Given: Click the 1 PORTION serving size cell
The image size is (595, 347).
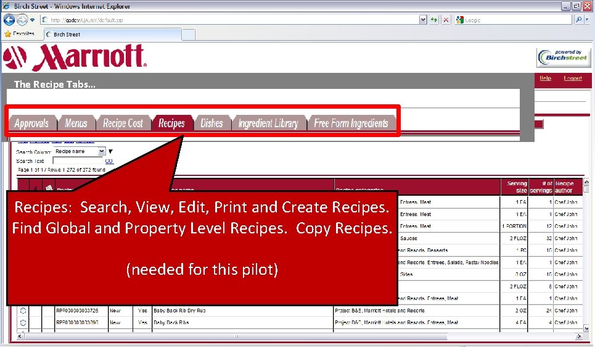Looking at the screenshot, I should 514,226.
